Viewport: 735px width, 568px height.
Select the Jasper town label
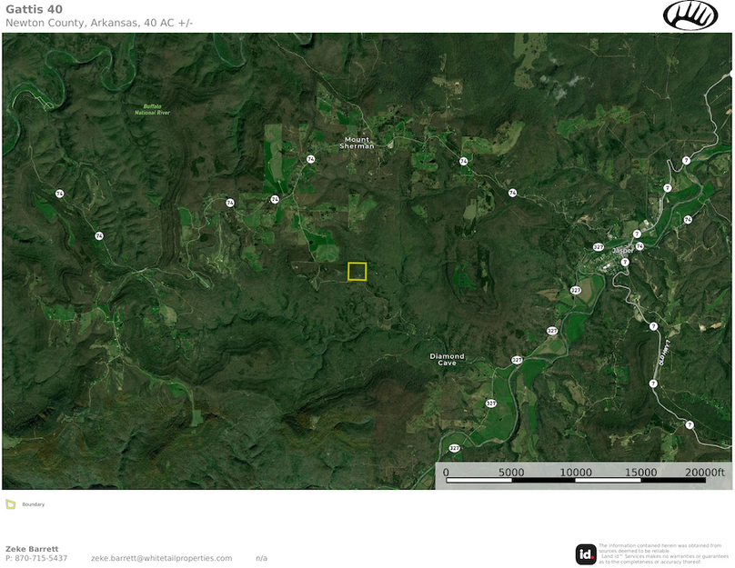pyautogui.click(x=622, y=251)
